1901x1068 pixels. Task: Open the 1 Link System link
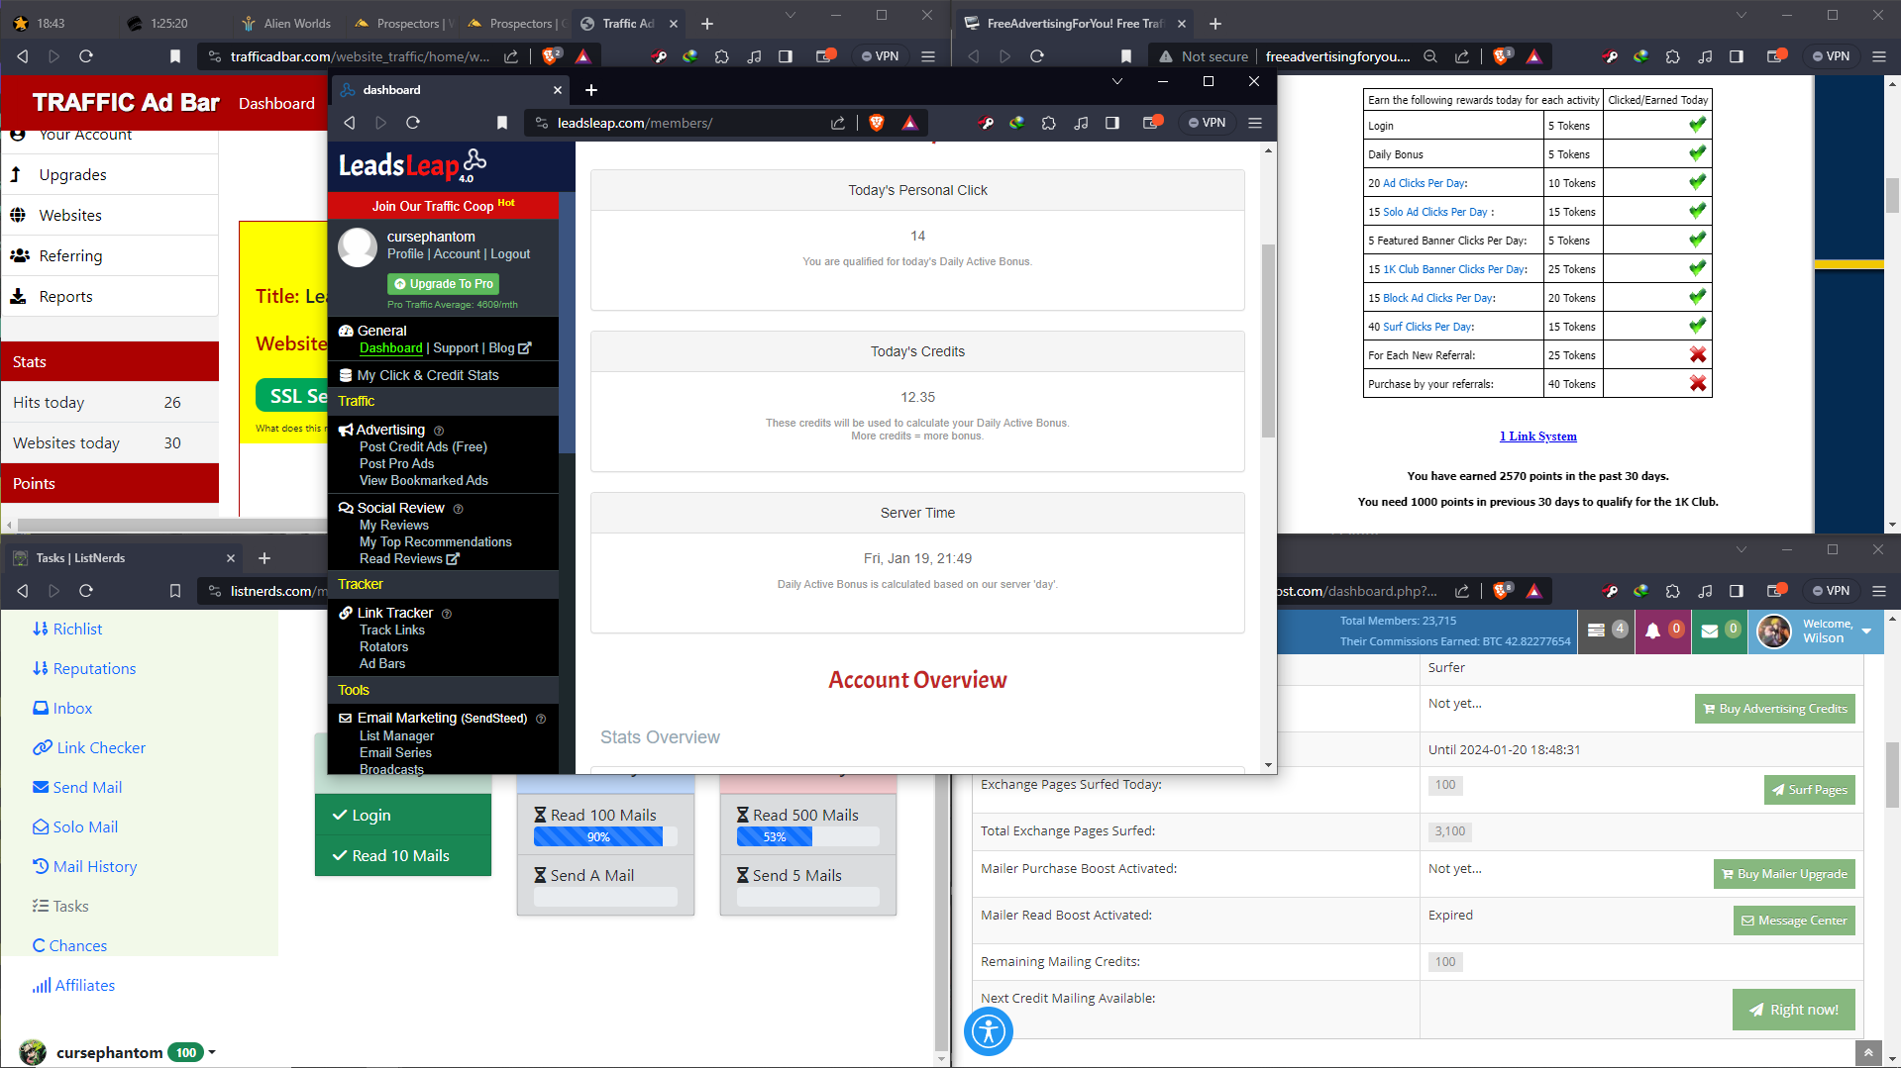1537,437
